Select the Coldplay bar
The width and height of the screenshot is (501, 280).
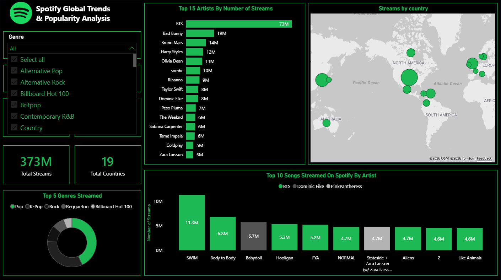tap(190, 145)
